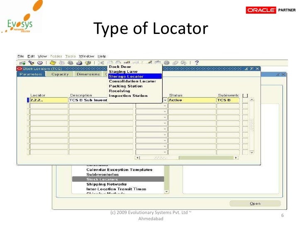Click the Folder Tools toolbar icon
This screenshot has height=226, width=302.
point(183,63)
